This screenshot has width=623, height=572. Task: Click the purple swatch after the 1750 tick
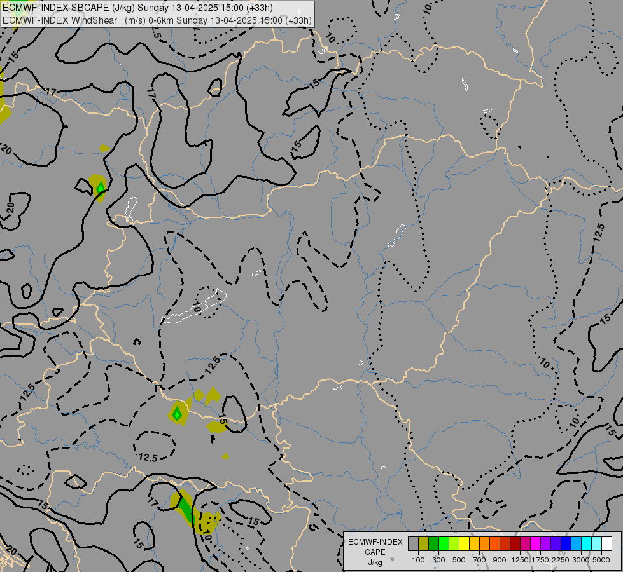[x=545, y=543]
